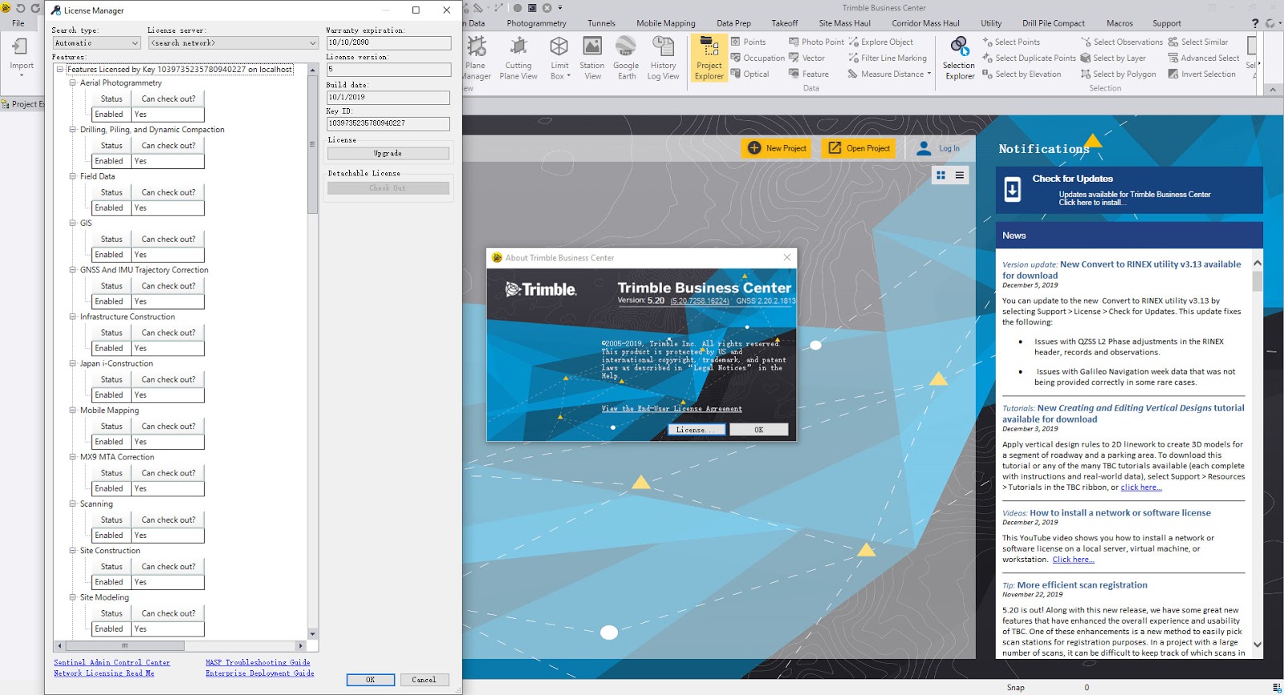Open Google Earth view
The image size is (1284, 695).
coord(626,58)
